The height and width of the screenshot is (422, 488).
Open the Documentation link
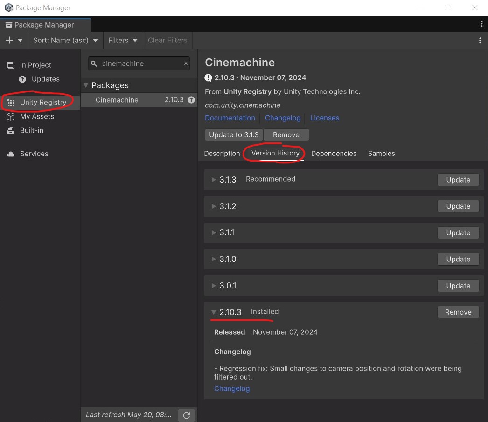tap(230, 118)
